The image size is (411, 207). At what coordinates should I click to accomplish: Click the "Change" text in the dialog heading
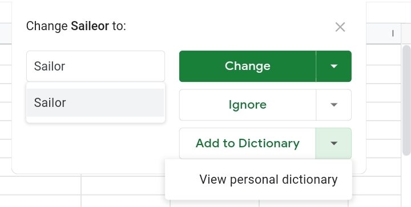[x=47, y=26]
